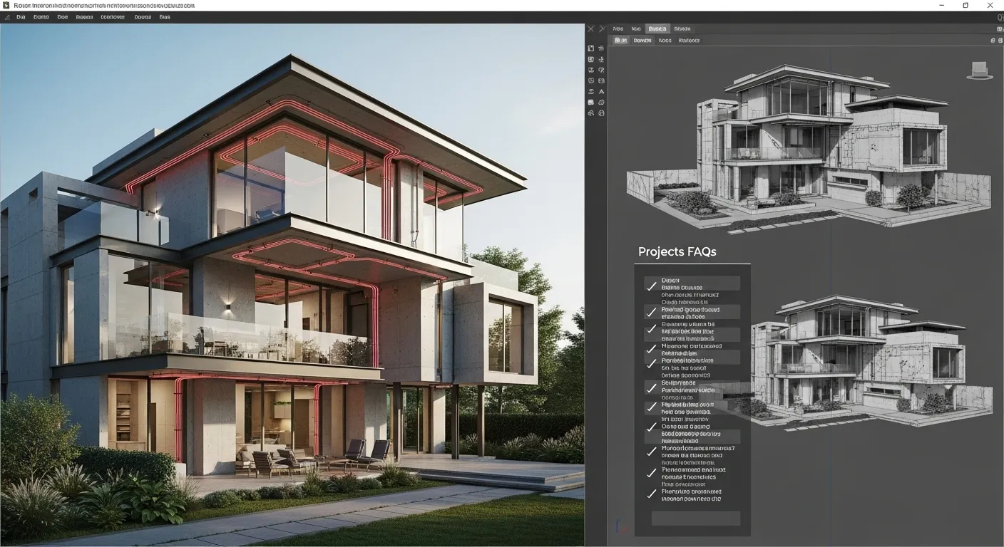
Task: Select the bottom-left icon in the tool strip
Action: pyautogui.click(x=590, y=113)
